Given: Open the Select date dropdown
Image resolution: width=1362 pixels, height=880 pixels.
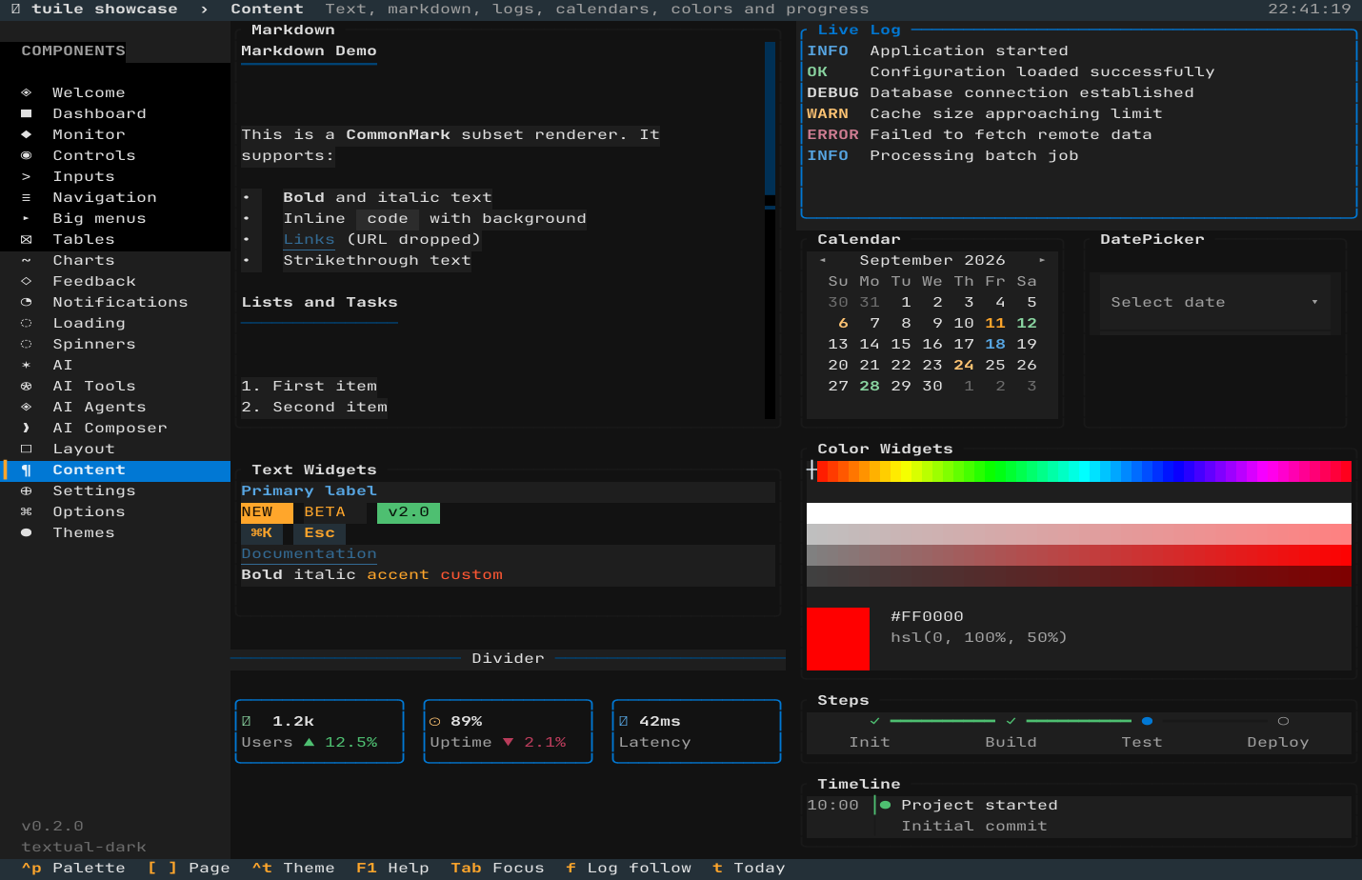Looking at the screenshot, I should 1215,302.
